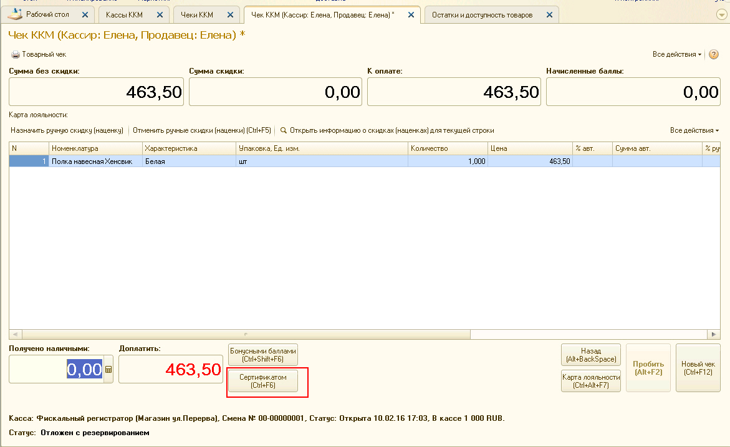This screenshot has width=730, height=447.
Task: Pay with Бонусными баллами button
Action: (263, 355)
